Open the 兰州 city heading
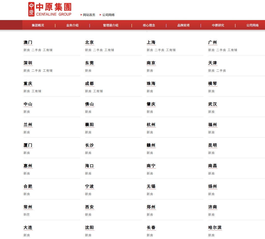Screen dimensions: 265x239 [x=28, y=125]
